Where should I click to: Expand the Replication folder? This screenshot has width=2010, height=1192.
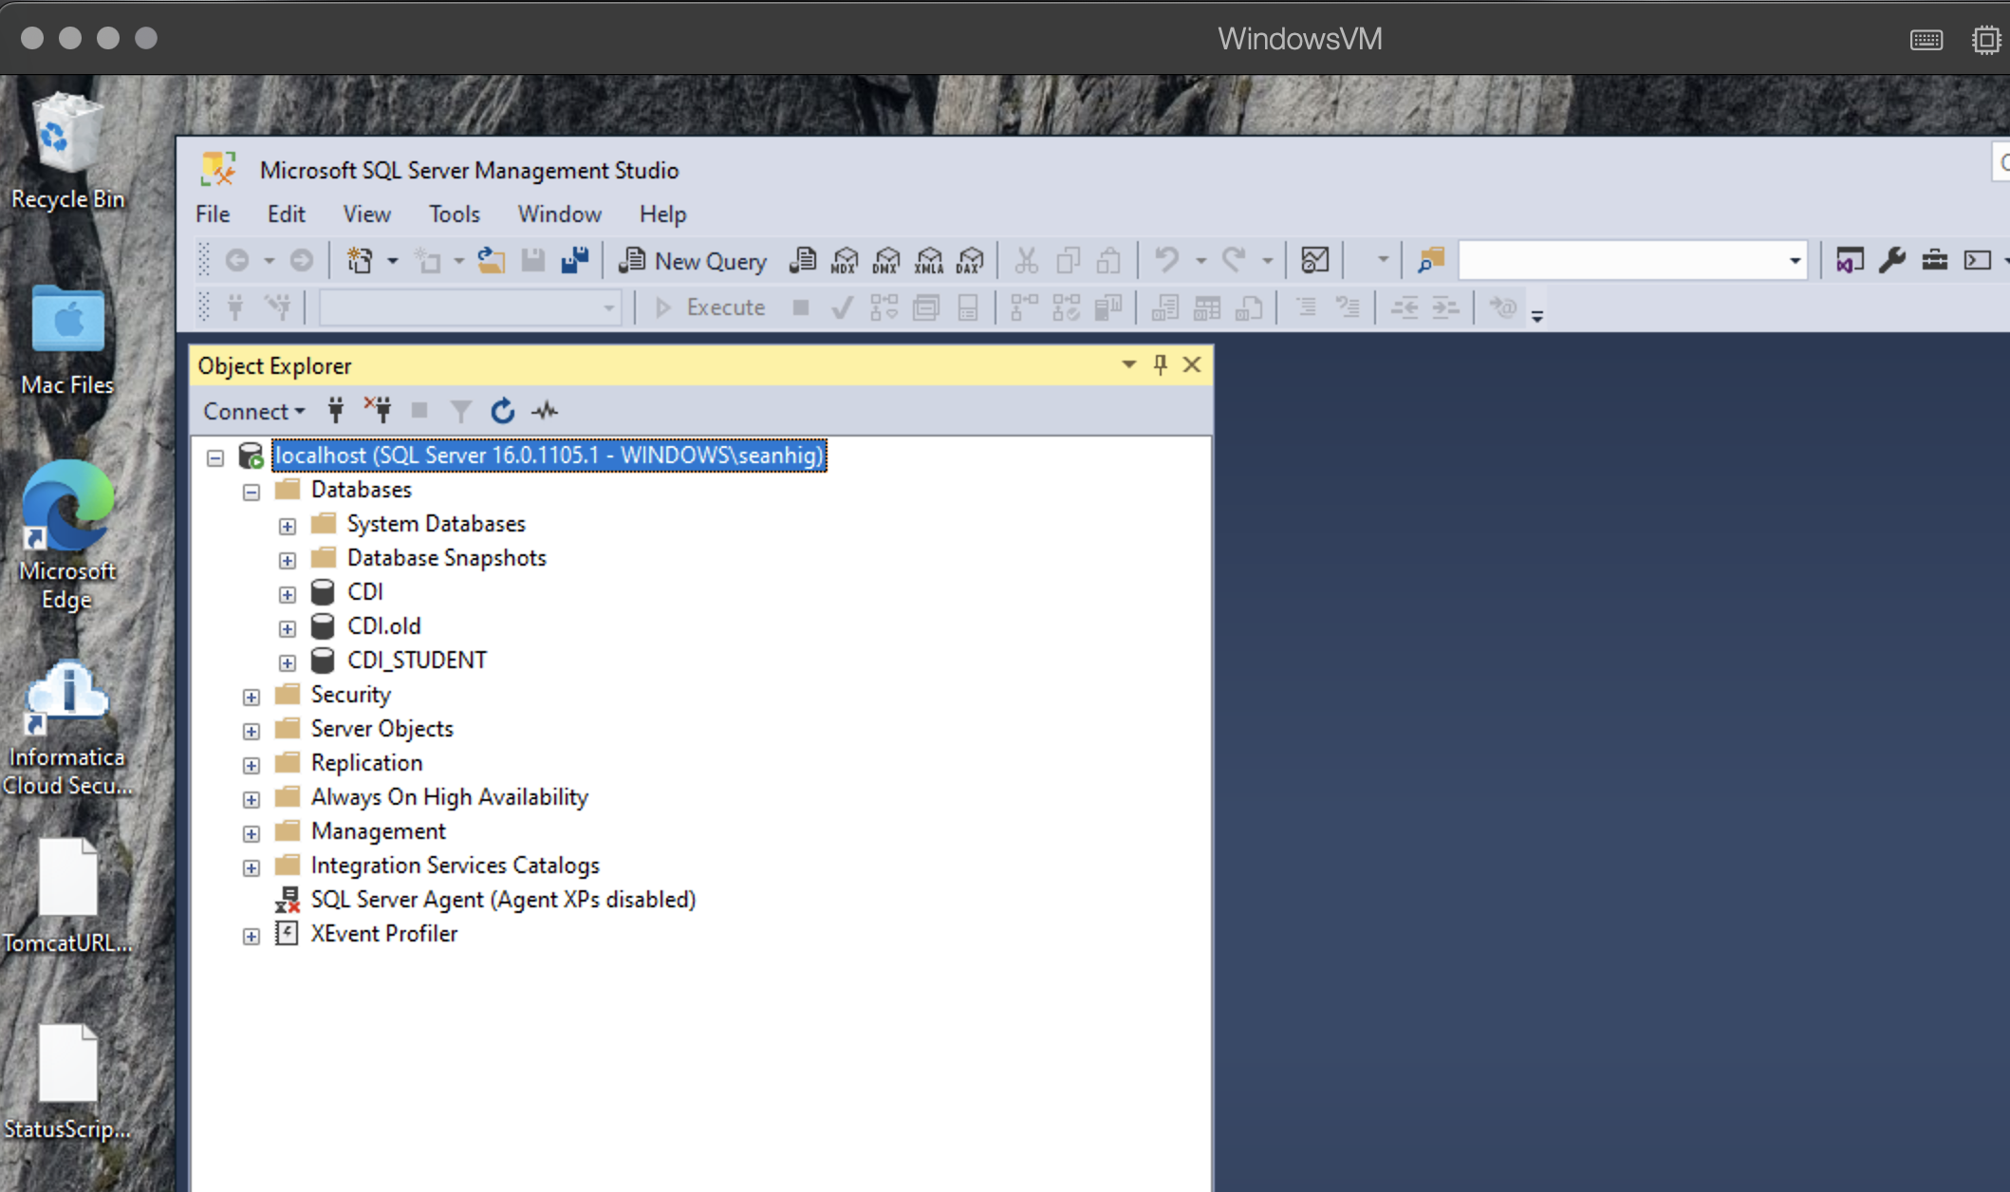251,765
